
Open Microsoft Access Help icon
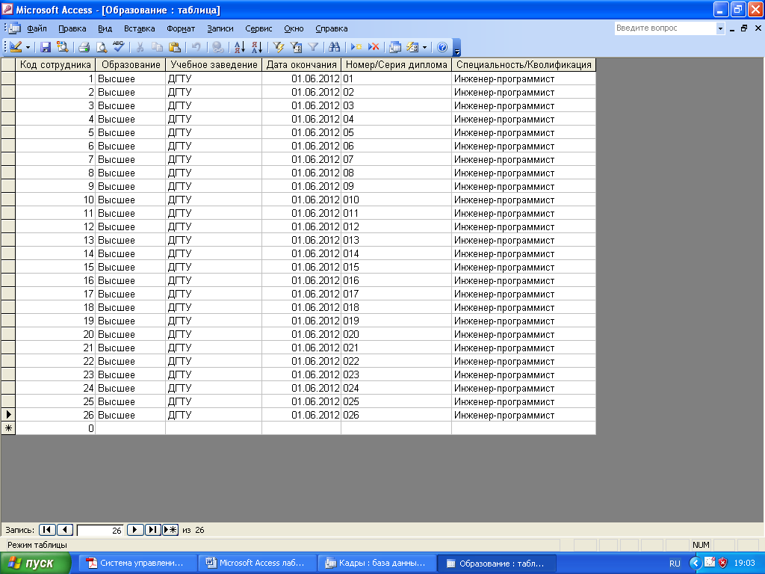pyautogui.click(x=442, y=47)
